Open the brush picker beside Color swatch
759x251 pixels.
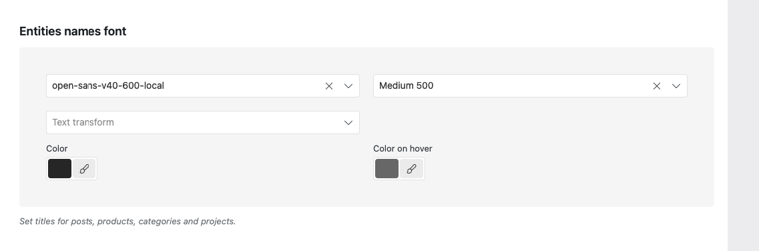(x=84, y=169)
